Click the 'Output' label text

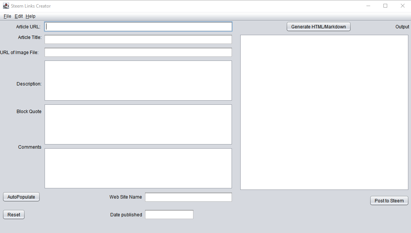(402, 27)
